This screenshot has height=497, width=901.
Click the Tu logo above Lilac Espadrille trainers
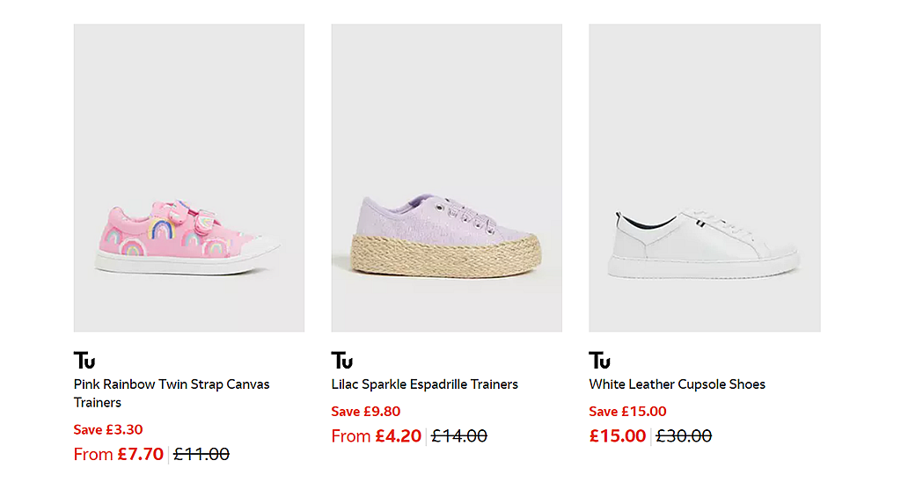342,361
